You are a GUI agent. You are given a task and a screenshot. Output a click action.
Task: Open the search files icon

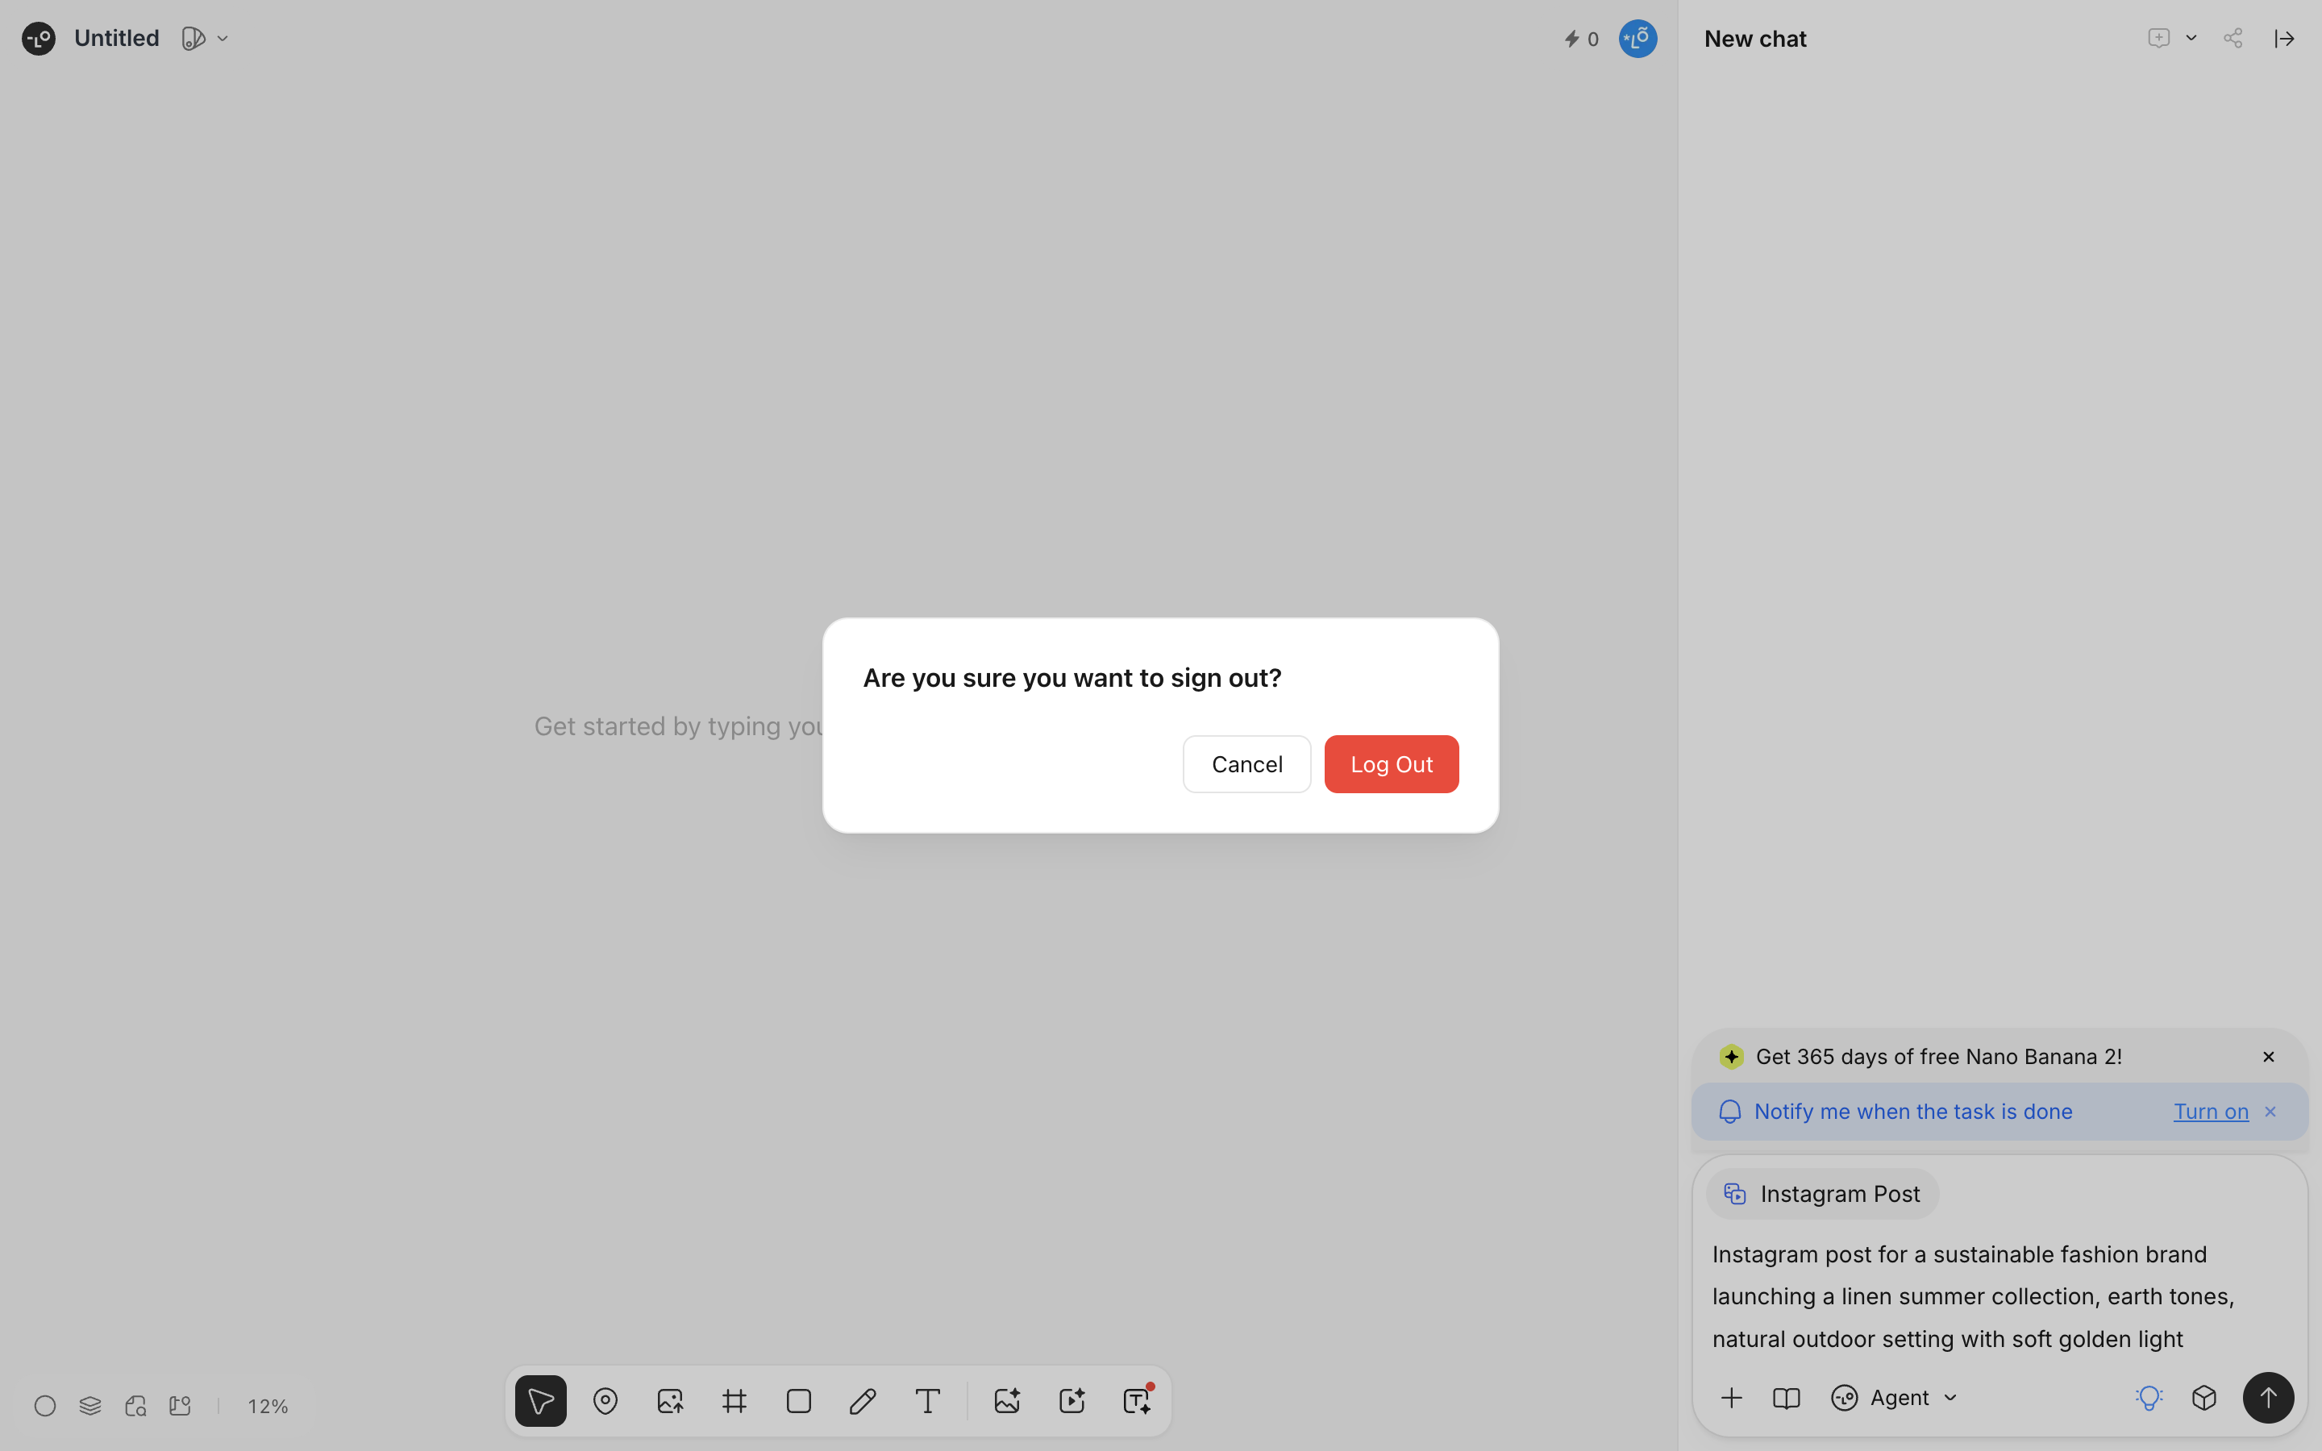coord(135,1406)
